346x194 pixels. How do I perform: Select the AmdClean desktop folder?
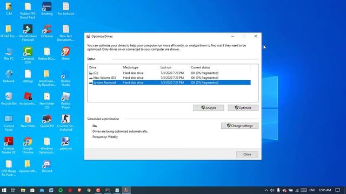coord(47,78)
